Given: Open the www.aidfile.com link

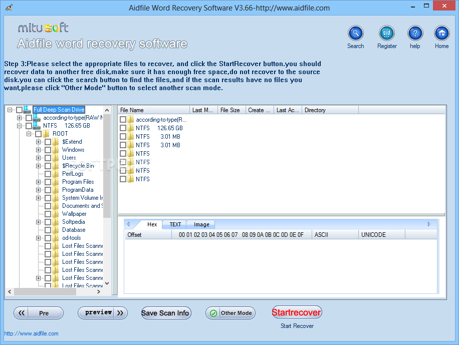Looking at the screenshot, I should 32,333.
